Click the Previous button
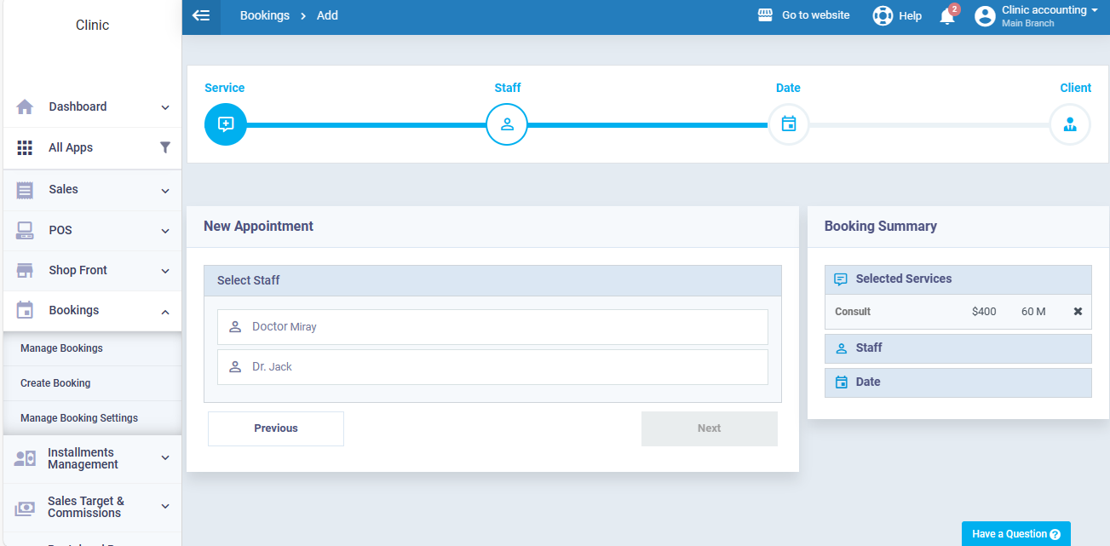1110x546 pixels. [x=276, y=428]
